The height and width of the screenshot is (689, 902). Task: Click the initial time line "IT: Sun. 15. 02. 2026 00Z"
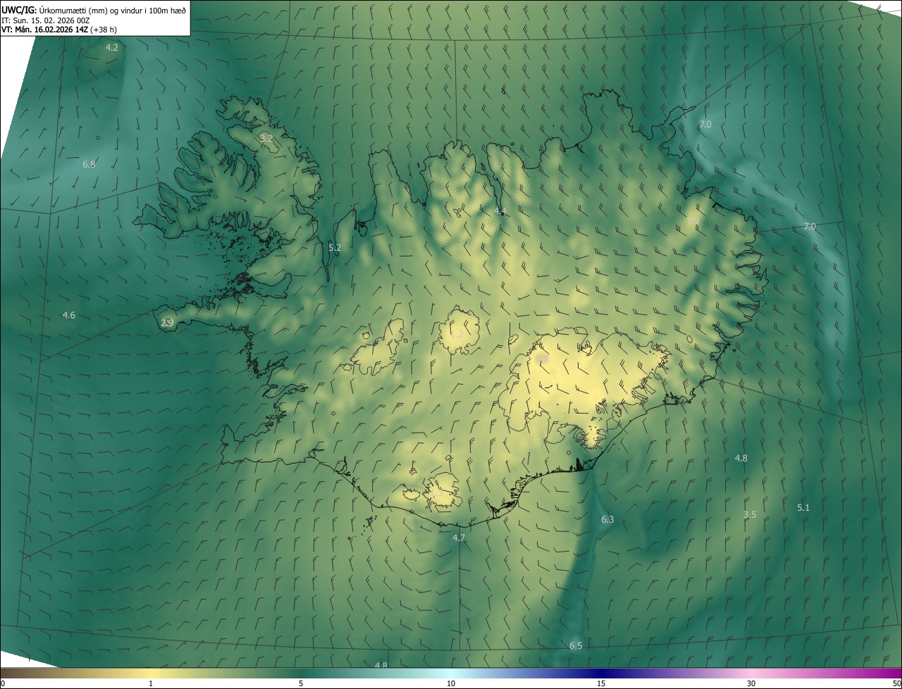pyautogui.click(x=45, y=20)
